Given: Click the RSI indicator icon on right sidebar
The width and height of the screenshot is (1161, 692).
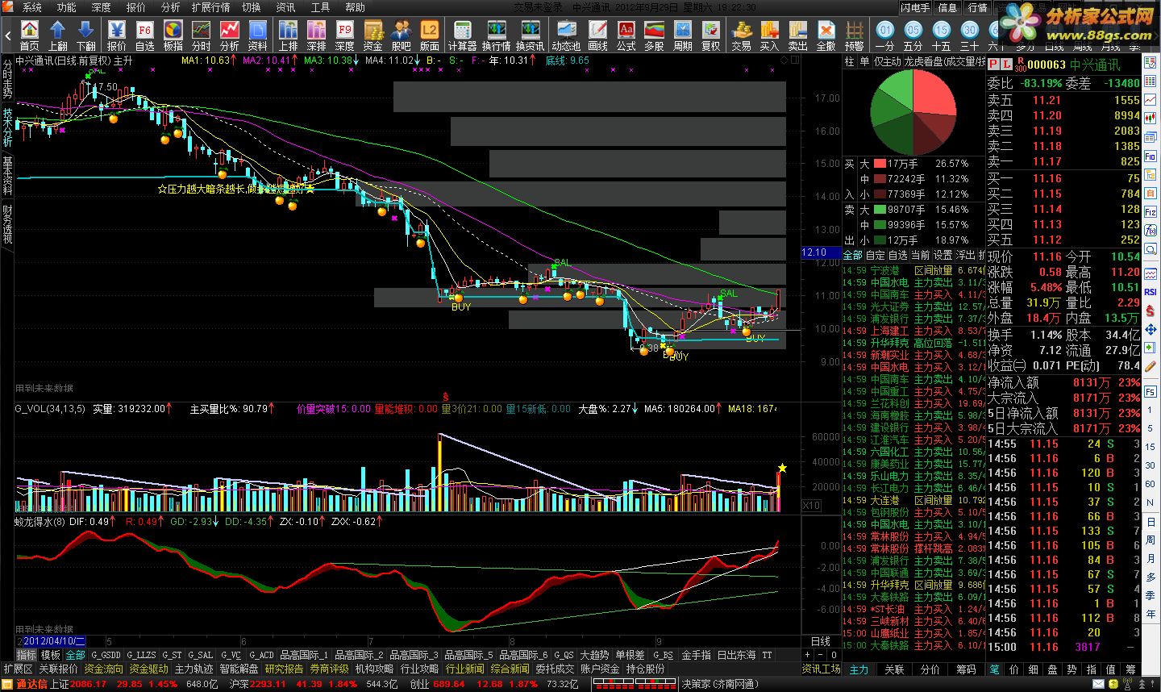Looking at the screenshot, I should 1151,292.
